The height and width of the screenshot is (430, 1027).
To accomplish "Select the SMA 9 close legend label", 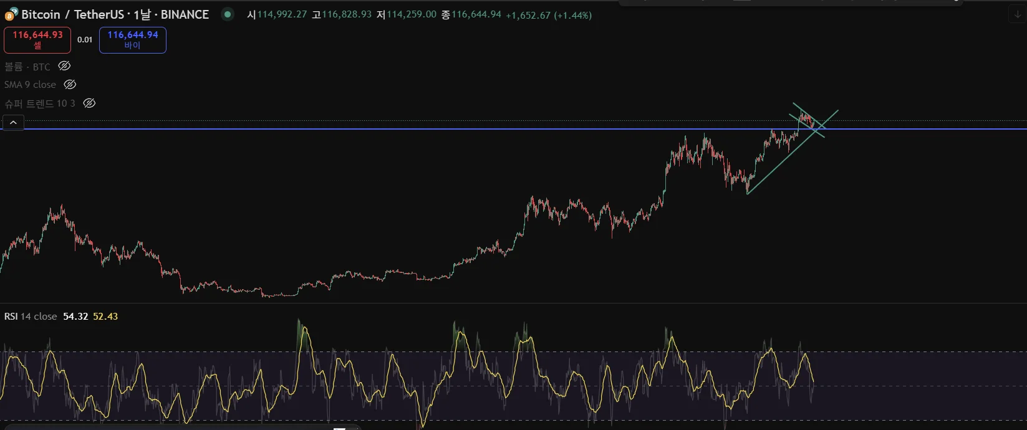I will [30, 85].
